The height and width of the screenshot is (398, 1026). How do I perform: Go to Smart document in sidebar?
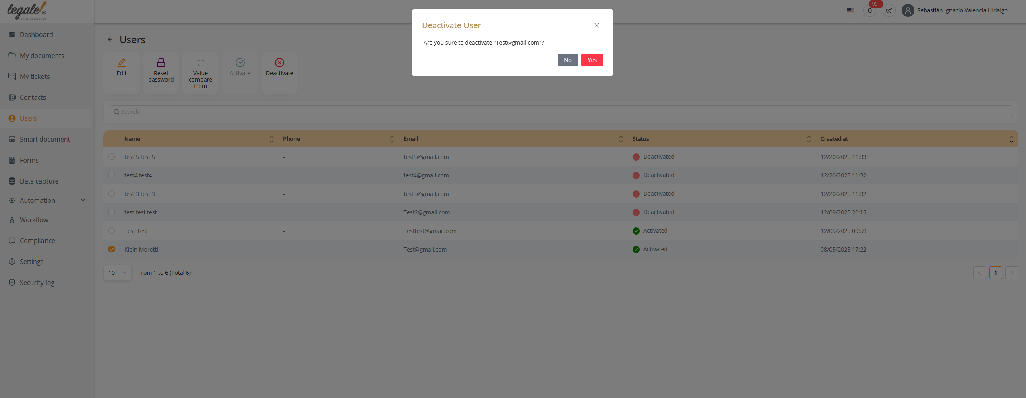tap(45, 139)
